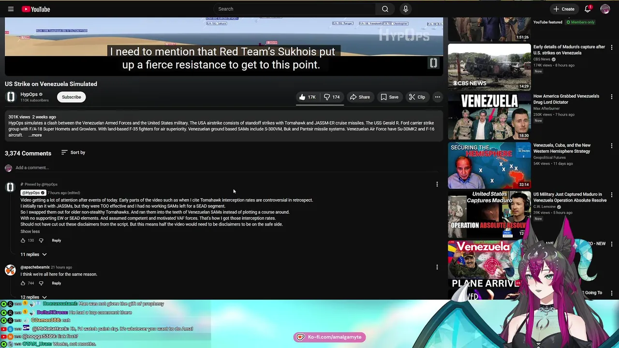Focus the YouTube search box
Screen dimensions: 619x348
point(295,9)
